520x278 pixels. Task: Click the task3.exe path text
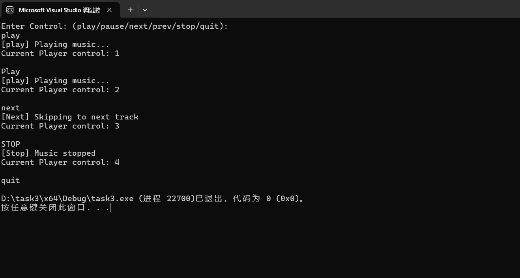(x=67, y=199)
